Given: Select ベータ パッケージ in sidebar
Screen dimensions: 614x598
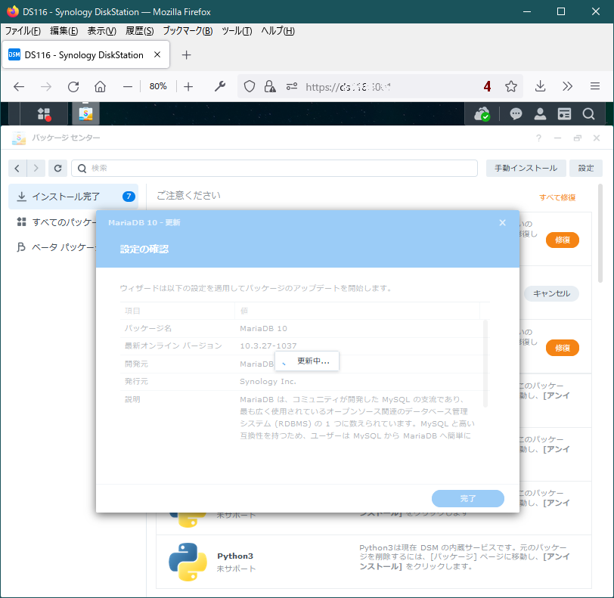Looking at the screenshot, I should (56, 247).
